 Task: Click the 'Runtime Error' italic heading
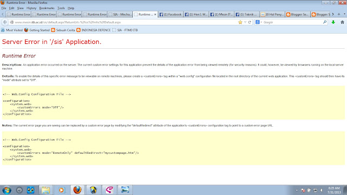[19, 56]
